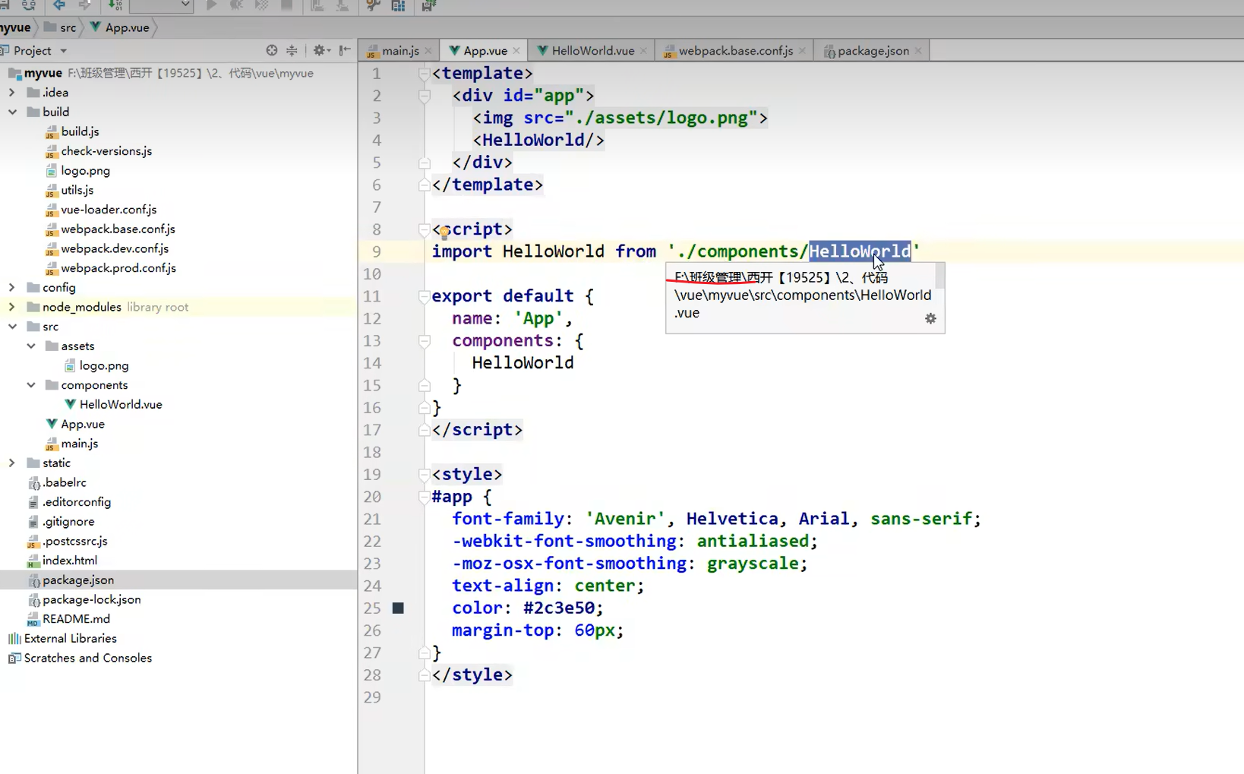Click the intention lightbulb icon on line 8
This screenshot has width=1244, height=774.
(x=444, y=232)
